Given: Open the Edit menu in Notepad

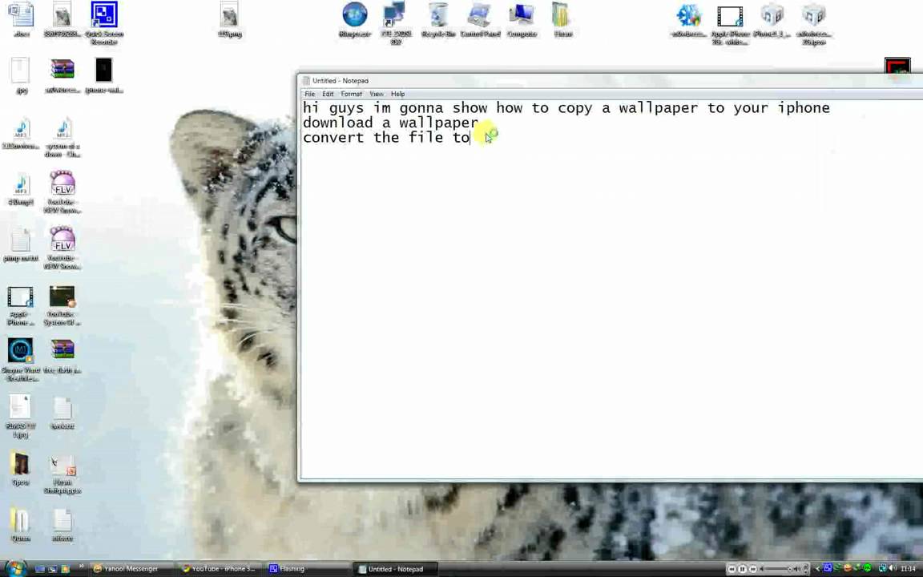Looking at the screenshot, I should click(328, 94).
